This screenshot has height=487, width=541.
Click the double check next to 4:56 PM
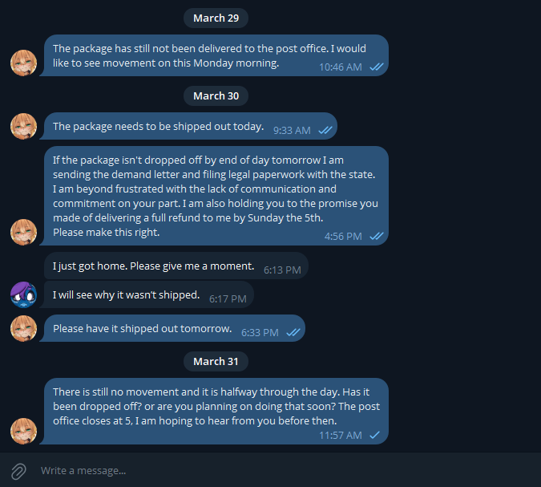coord(377,237)
